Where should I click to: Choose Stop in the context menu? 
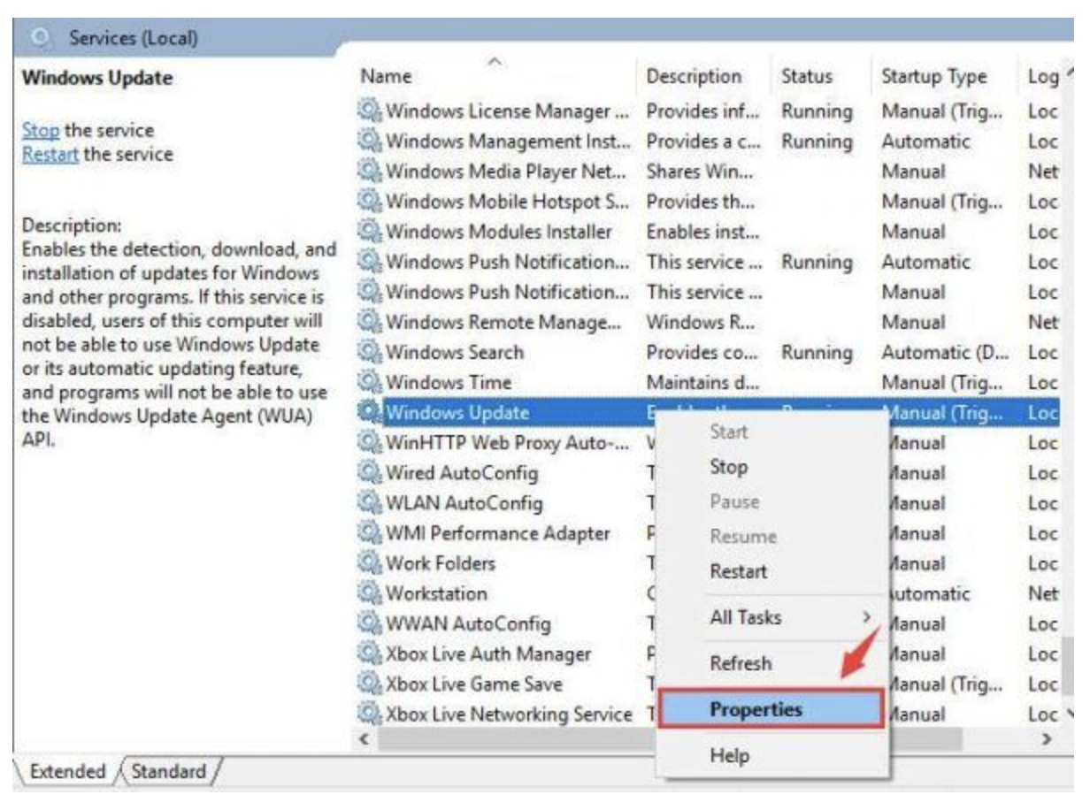728,467
